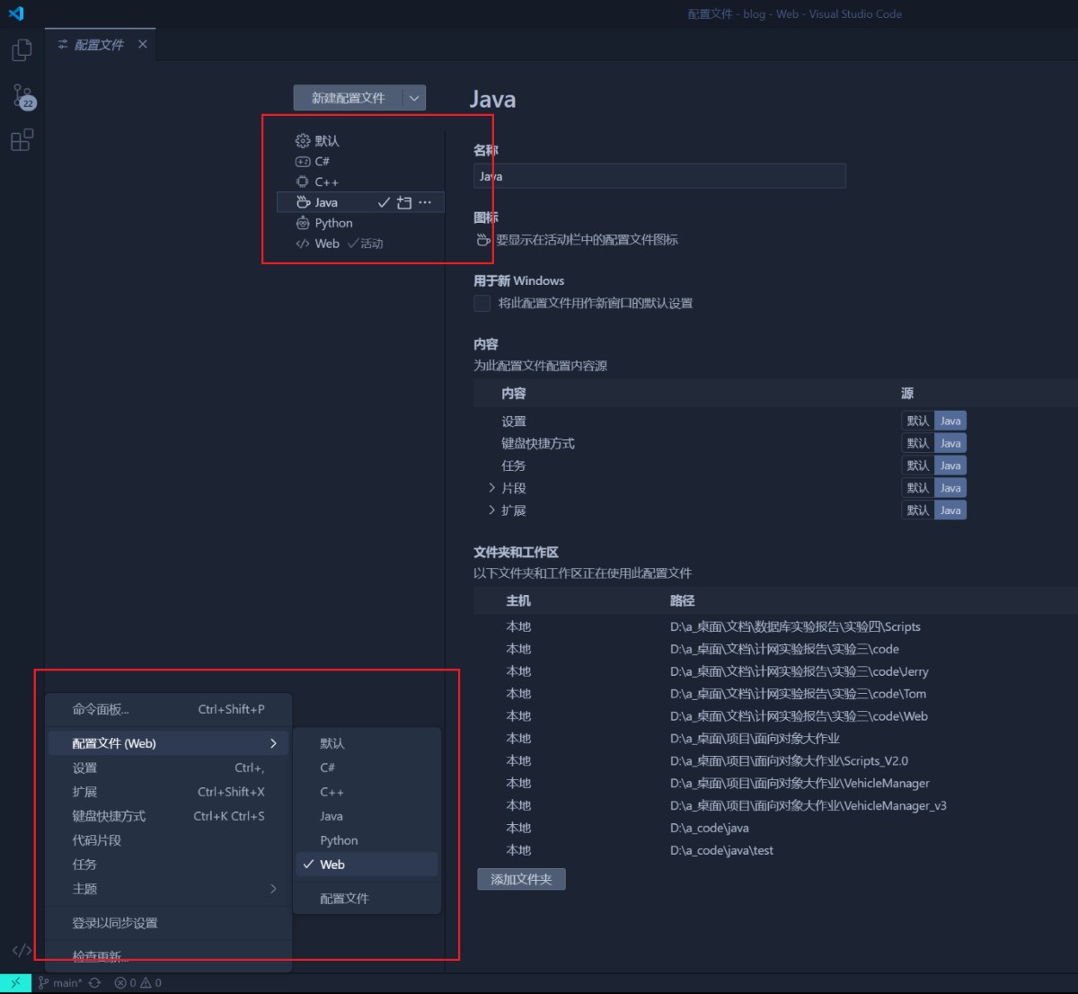Click the 添加文件夹 button
Screen dimensions: 1078x994
click(x=521, y=880)
